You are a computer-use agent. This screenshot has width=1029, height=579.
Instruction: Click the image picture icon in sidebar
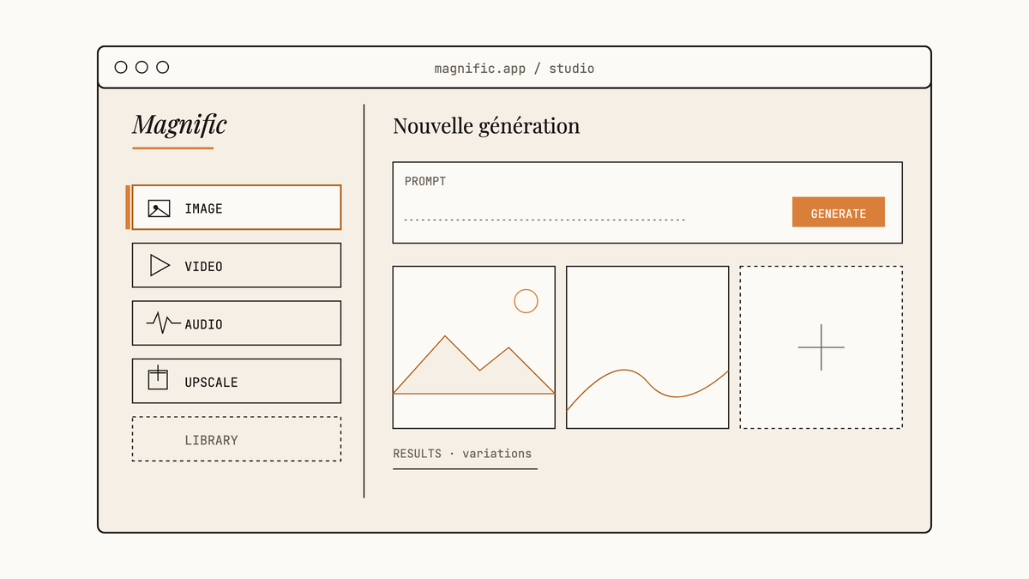coord(159,208)
